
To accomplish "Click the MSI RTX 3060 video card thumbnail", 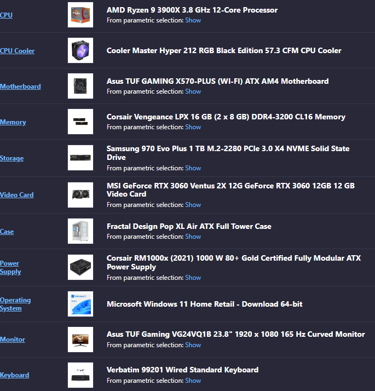I will [80, 195].
